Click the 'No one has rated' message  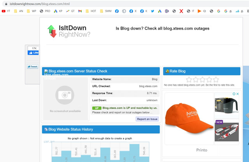pyautogui.click(x=199, y=85)
